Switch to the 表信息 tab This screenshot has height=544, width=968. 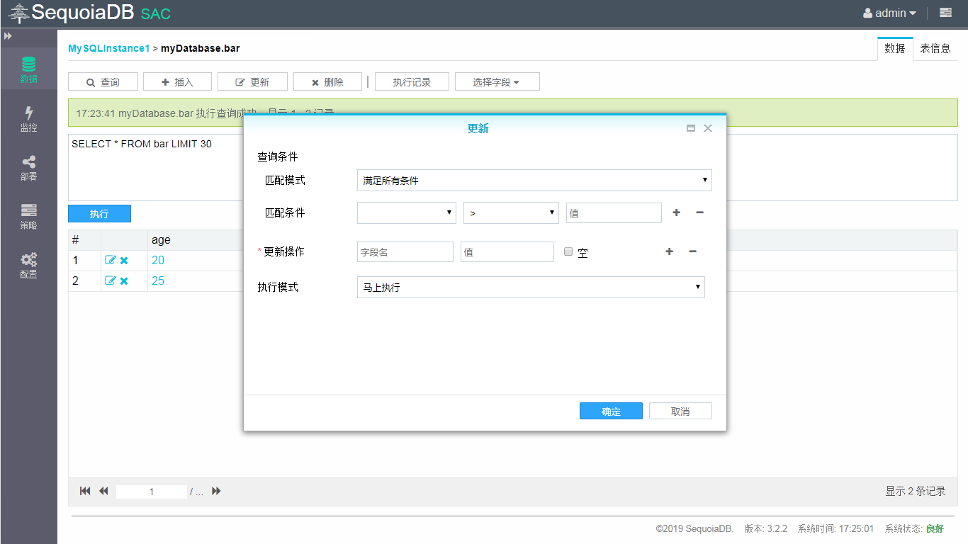tap(935, 49)
